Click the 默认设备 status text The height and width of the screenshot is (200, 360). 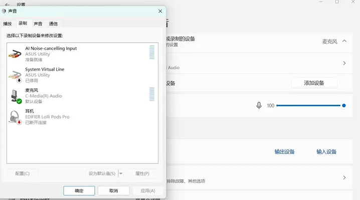point(34,101)
